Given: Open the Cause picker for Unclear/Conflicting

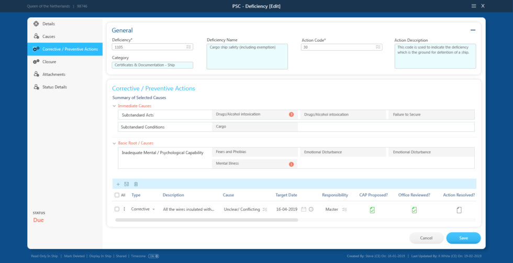Looking at the screenshot, I should 265,209.
